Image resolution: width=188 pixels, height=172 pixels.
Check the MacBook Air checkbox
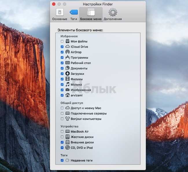pos(62,132)
